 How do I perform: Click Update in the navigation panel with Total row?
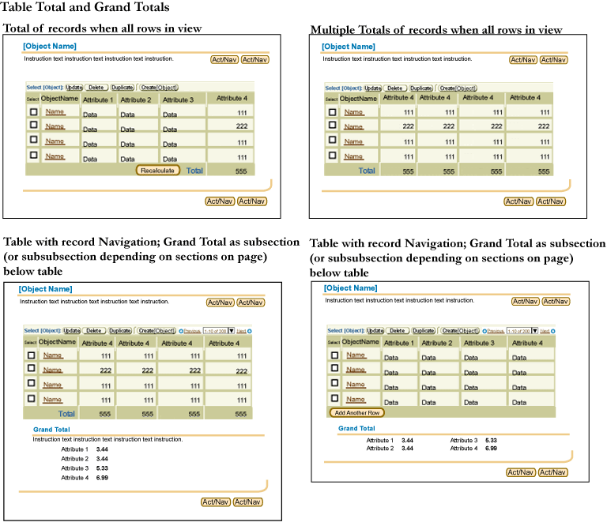click(72, 331)
